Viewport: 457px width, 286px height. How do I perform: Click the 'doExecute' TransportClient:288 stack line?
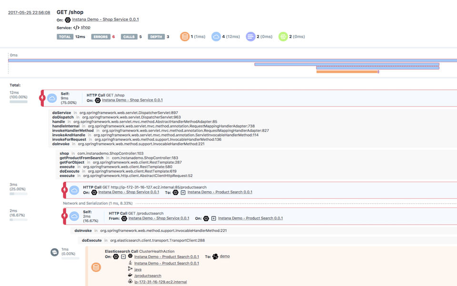(143, 240)
